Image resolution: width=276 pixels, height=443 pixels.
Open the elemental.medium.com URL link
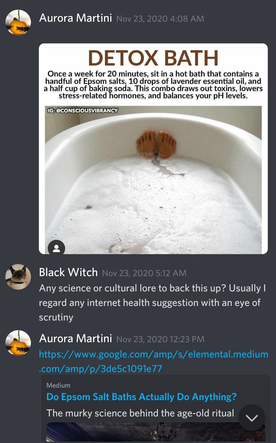[154, 361]
